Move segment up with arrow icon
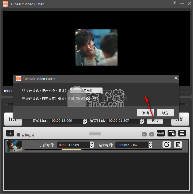 click(144, 134)
